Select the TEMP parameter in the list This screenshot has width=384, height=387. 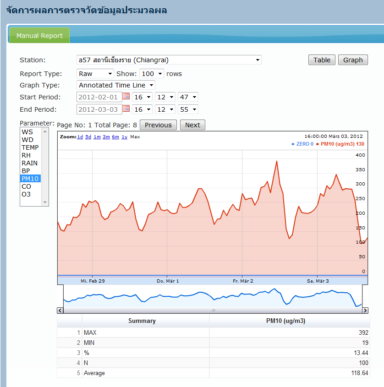(x=30, y=147)
